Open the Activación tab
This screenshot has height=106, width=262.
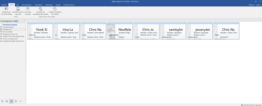pyautogui.click(x=49, y=5)
